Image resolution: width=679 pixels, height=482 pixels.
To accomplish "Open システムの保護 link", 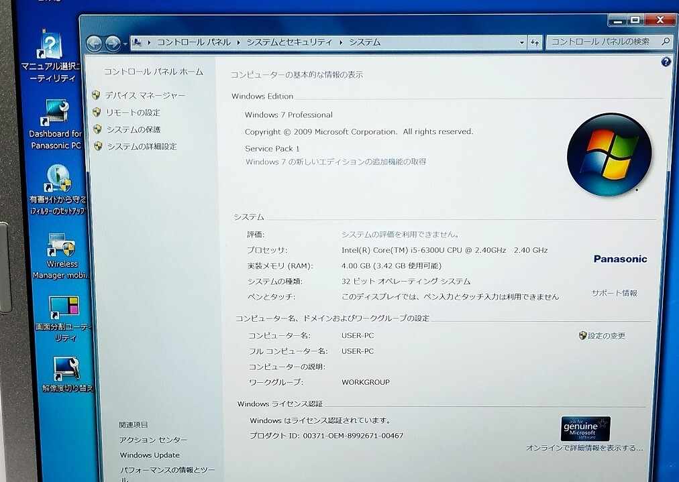I will pyautogui.click(x=134, y=129).
